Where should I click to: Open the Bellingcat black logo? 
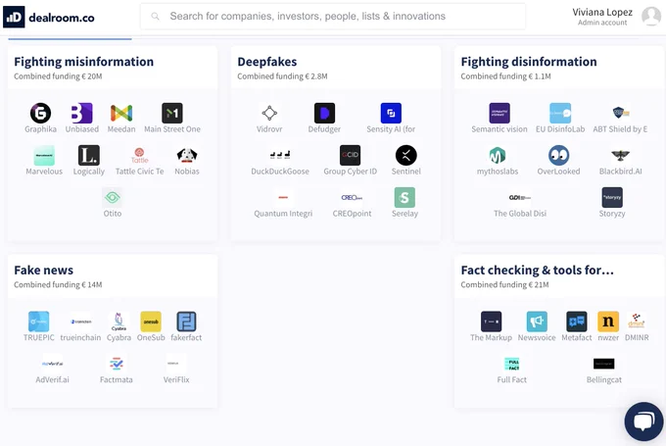click(x=603, y=364)
